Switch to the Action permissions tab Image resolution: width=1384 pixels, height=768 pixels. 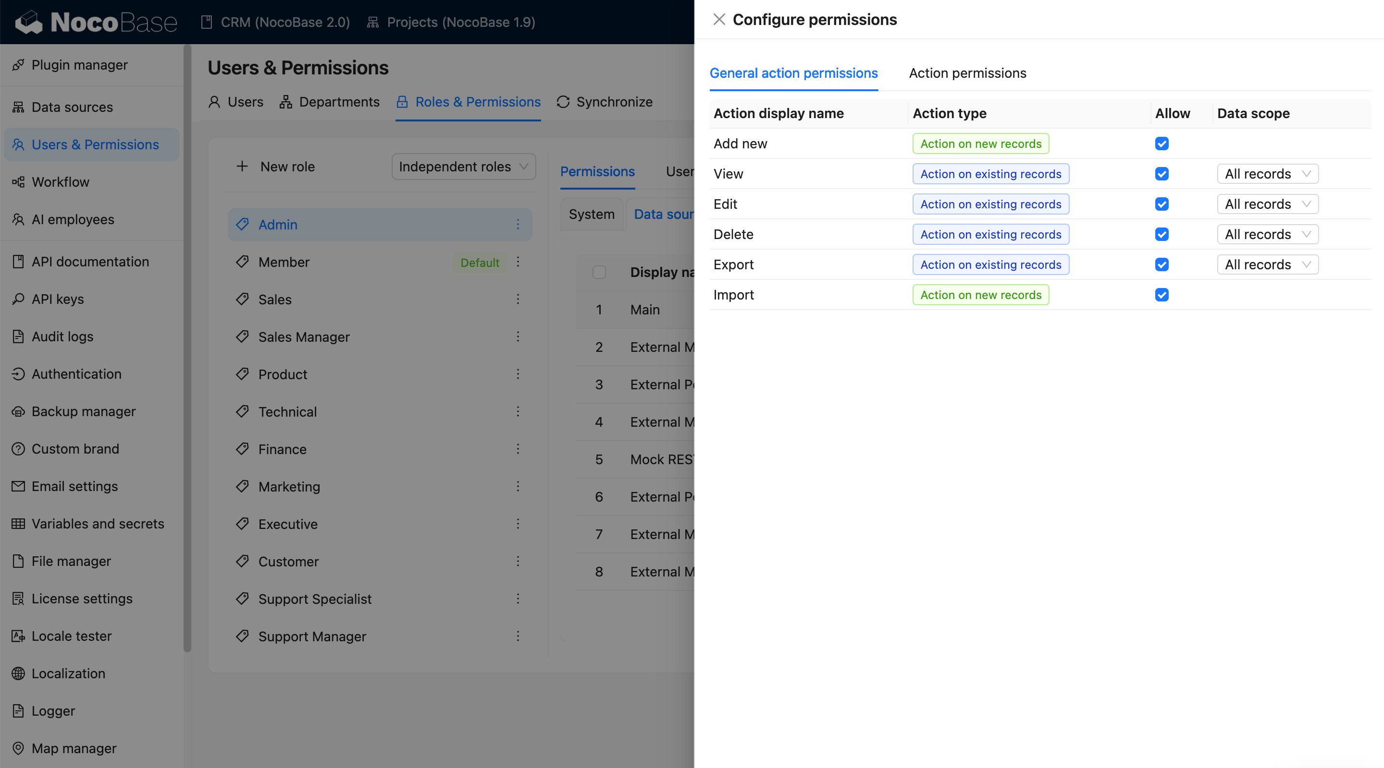pos(967,73)
